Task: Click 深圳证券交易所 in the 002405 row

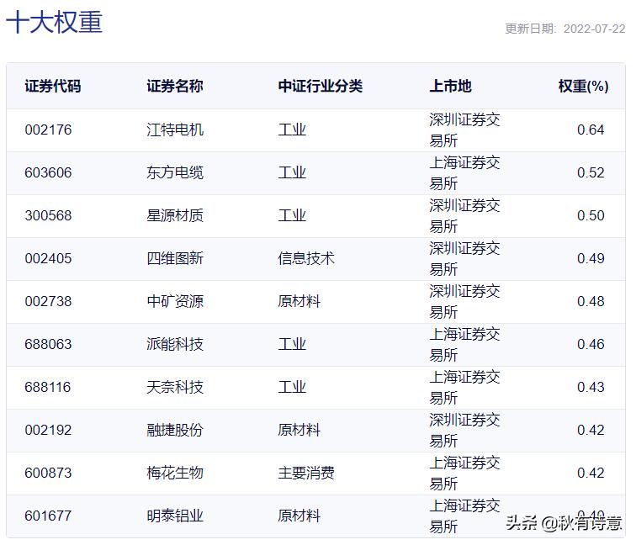Action: pos(465,259)
